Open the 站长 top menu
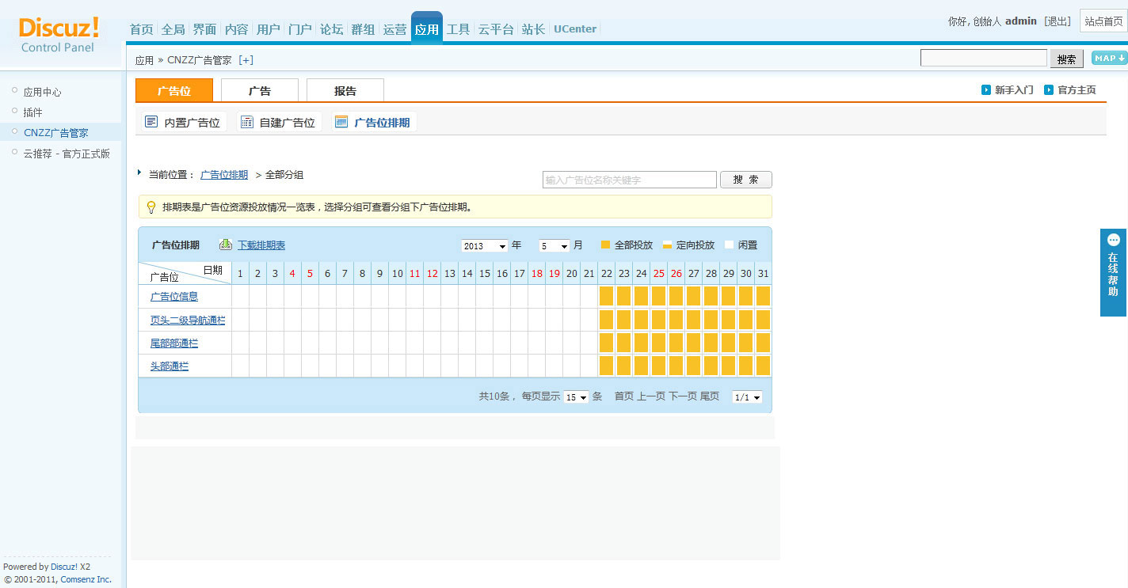The image size is (1128, 588). (534, 29)
